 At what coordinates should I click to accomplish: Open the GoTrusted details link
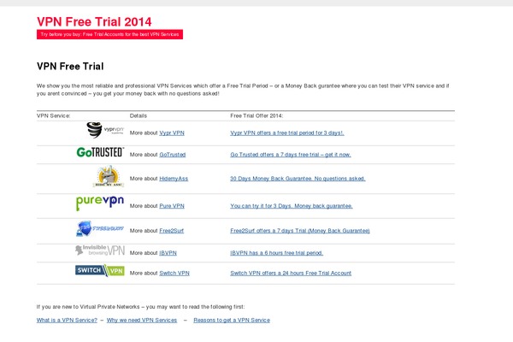pos(173,155)
